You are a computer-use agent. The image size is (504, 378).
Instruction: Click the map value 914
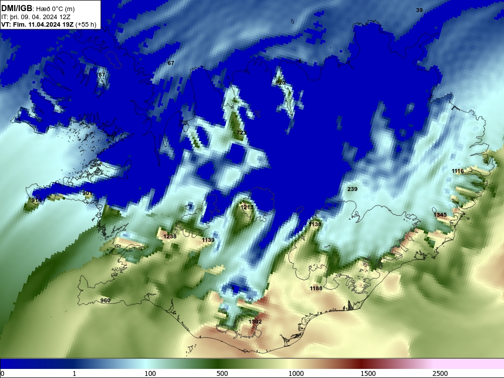tap(36, 200)
